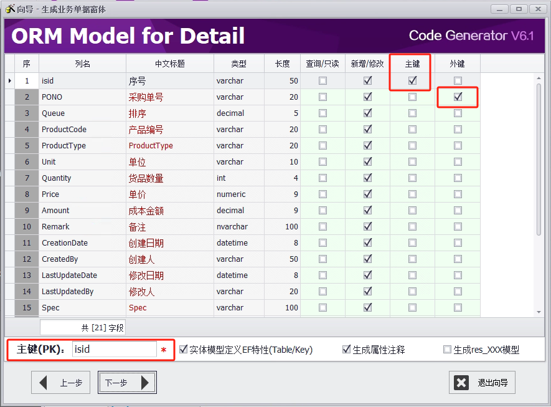Click length cell 100 for Remark row

tap(282, 226)
